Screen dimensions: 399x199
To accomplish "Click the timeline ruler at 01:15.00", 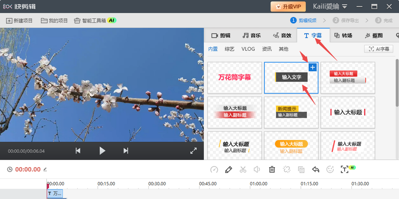I will [310, 184].
